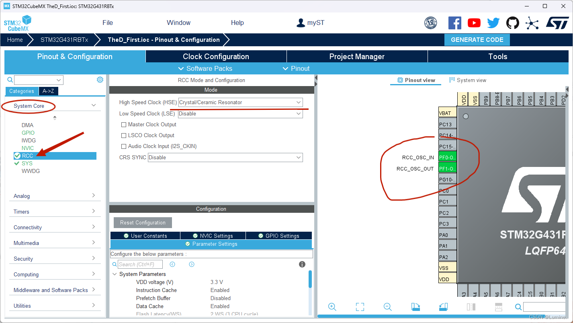Go to next parameter search result
The height and width of the screenshot is (323, 573).
point(192,264)
